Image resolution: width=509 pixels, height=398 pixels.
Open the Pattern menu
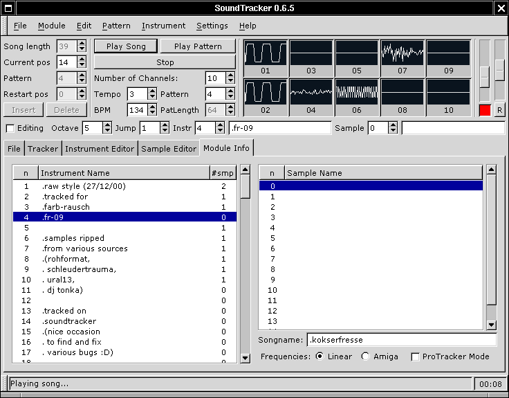coord(116,26)
